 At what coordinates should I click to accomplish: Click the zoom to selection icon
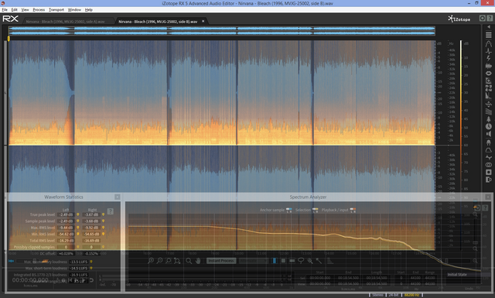[x=169, y=261]
